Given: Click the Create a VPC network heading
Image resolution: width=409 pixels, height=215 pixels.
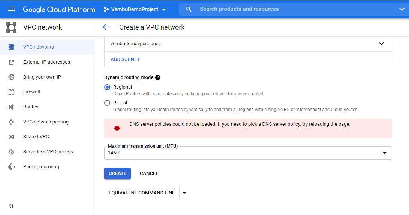Looking at the screenshot, I should point(152,27).
